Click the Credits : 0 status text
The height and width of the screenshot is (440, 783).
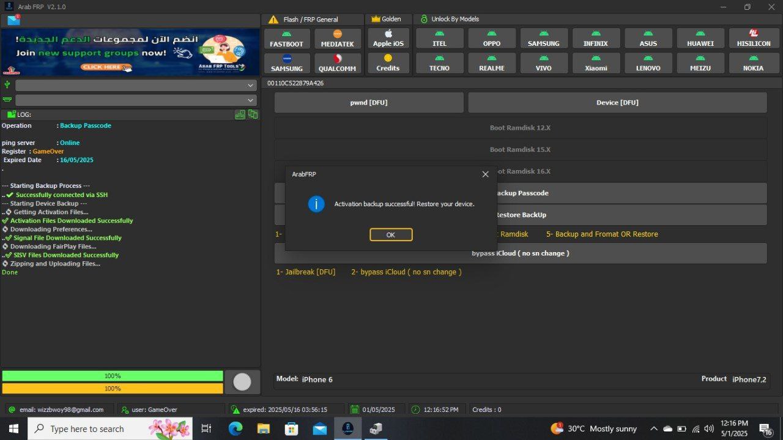click(487, 409)
